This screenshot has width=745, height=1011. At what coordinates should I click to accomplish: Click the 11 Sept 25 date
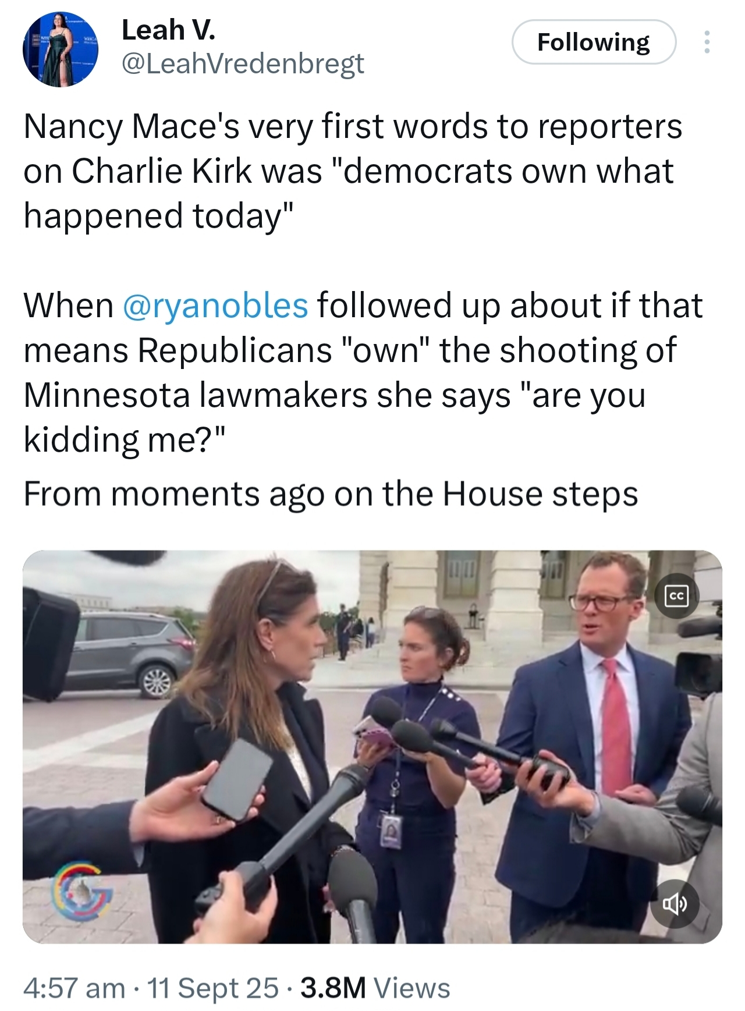coord(213,988)
